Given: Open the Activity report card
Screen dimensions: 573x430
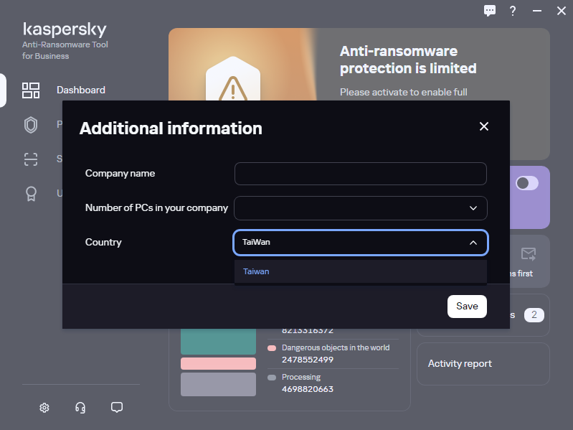Looking at the screenshot, I should click(x=483, y=364).
